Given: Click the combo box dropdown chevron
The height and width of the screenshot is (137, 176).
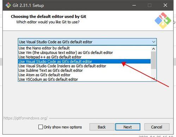Looking at the screenshot, I should click(153, 42).
